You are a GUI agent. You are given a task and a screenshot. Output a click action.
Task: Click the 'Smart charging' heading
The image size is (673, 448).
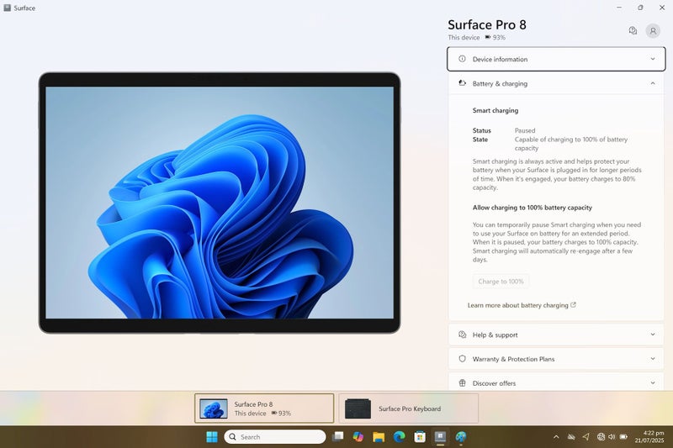click(495, 110)
